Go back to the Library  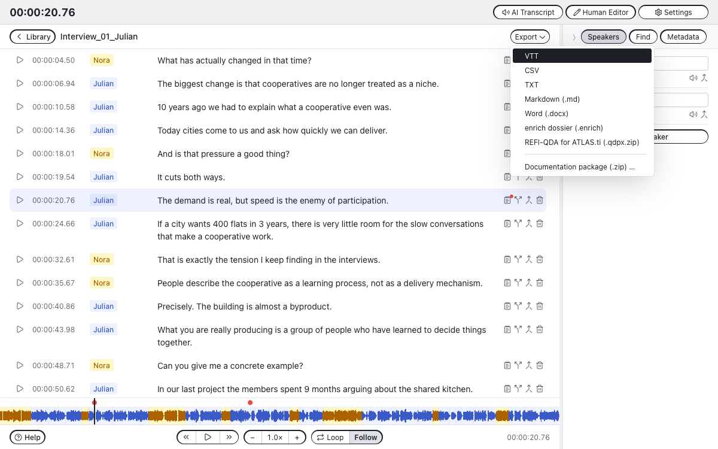coord(32,37)
